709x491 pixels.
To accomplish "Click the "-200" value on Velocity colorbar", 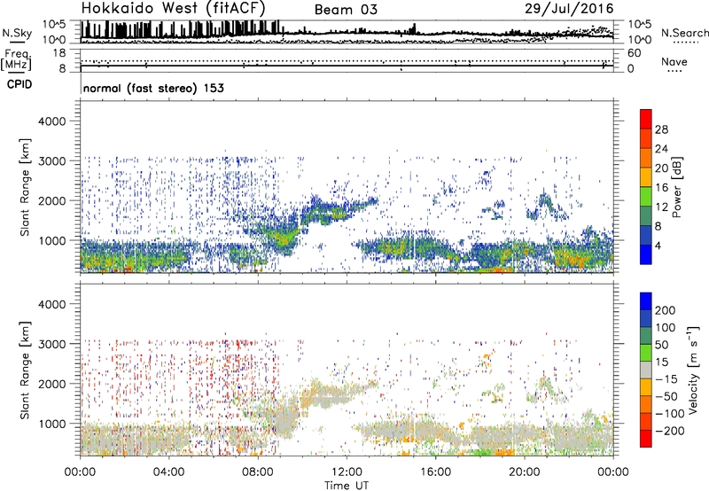I will tap(670, 431).
